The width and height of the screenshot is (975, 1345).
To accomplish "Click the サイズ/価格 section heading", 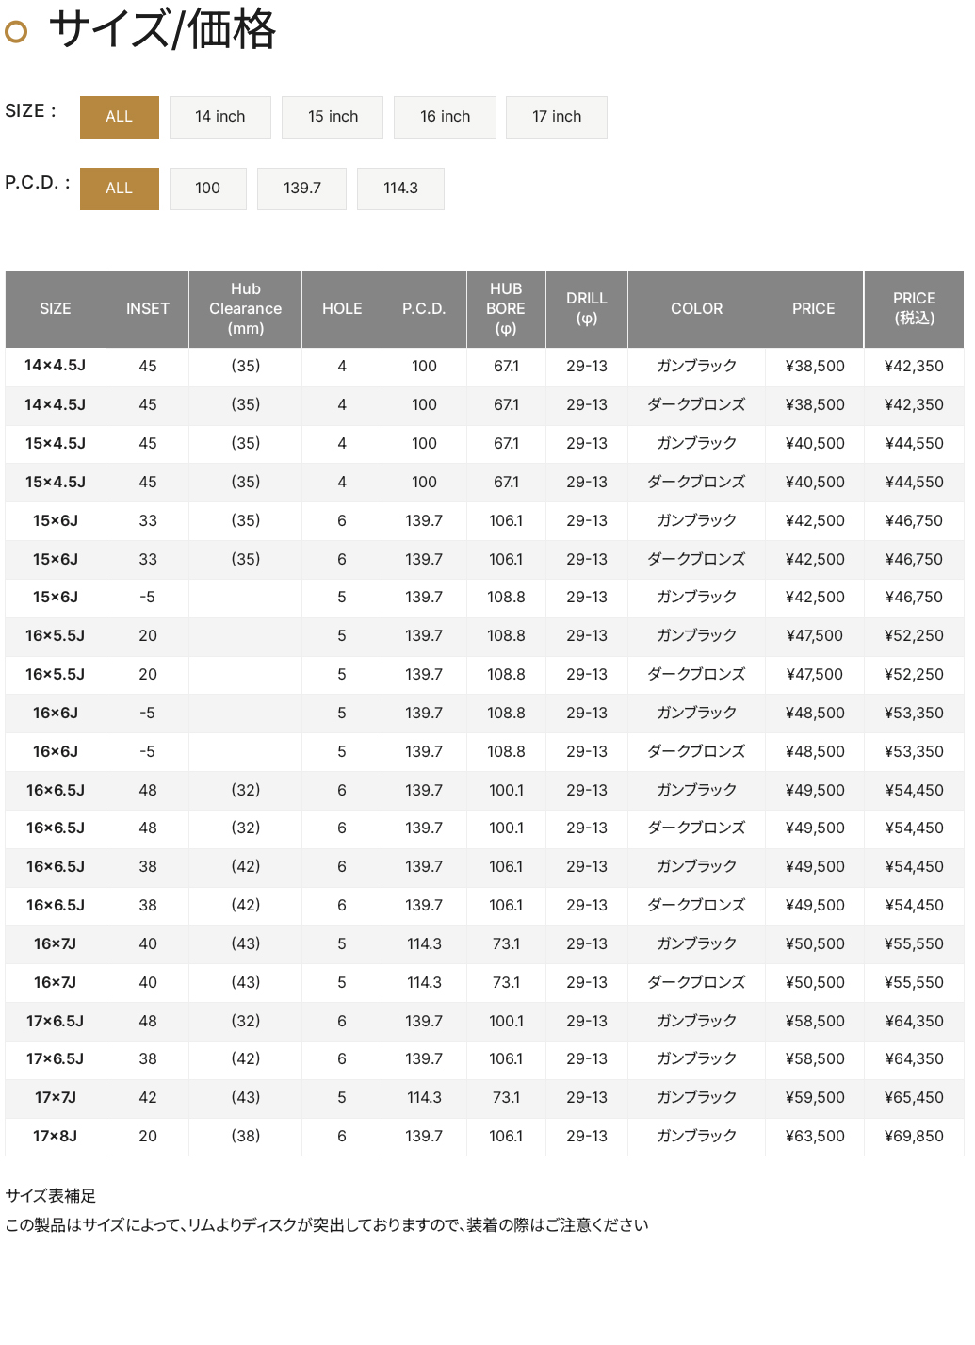I will pos(162,30).
